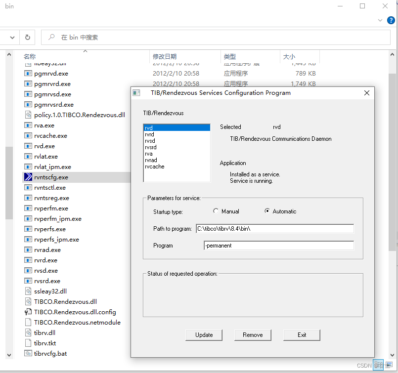Click the rvntsreg.exe file icon
Screen dimensions: 398x373
point(28,198)
